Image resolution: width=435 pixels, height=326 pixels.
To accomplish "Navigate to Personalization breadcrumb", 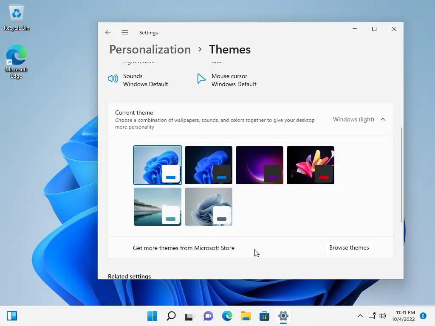I will click(150, 50).
